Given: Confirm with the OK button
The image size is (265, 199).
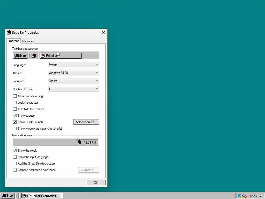Looking at the screenshot, I should [x=96, y=183].
